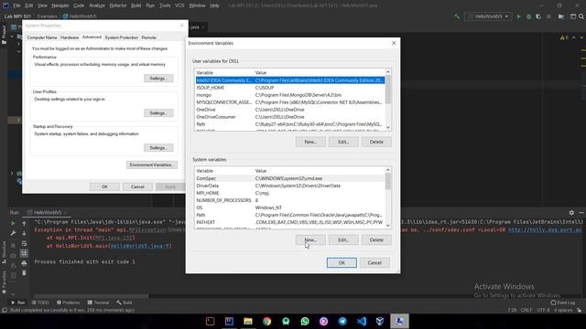This screenshot has height=329, width=586.
Task: Click UTF-8 encoding in status bar
Action: pos(543,310)
